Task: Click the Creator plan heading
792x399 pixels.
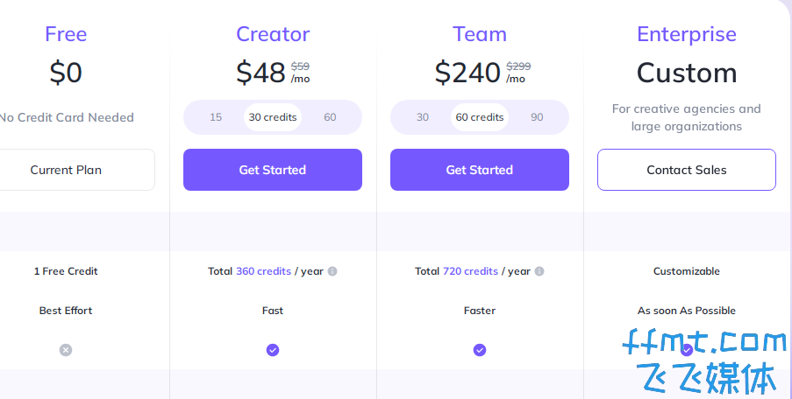Action: [273, 34]
